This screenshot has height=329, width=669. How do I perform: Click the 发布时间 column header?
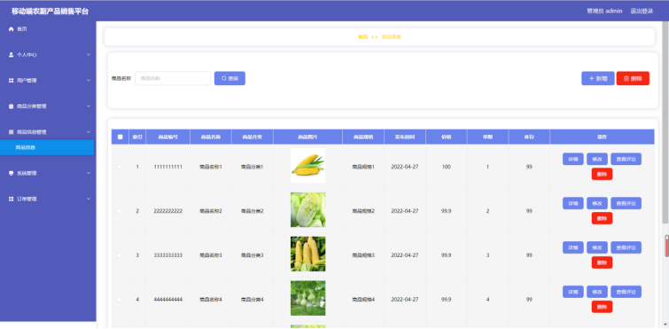404,137
